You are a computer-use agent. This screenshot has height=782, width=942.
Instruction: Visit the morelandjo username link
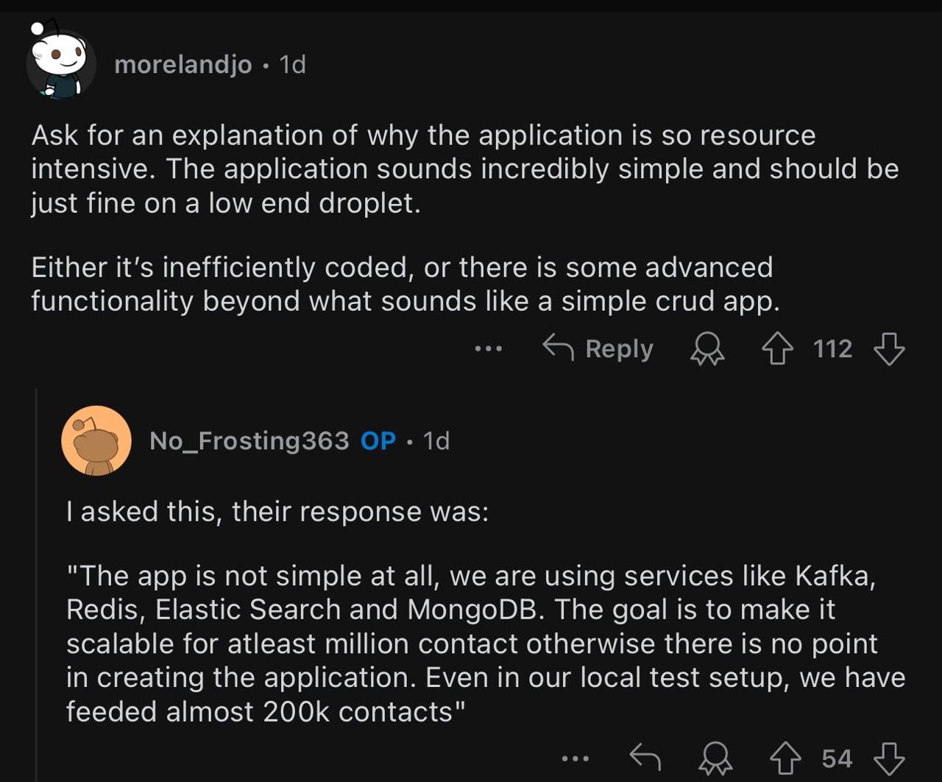point(183,65)
